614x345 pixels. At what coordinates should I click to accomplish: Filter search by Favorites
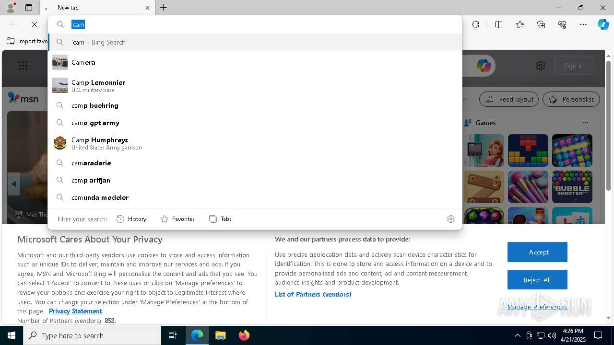click(177, 218)
